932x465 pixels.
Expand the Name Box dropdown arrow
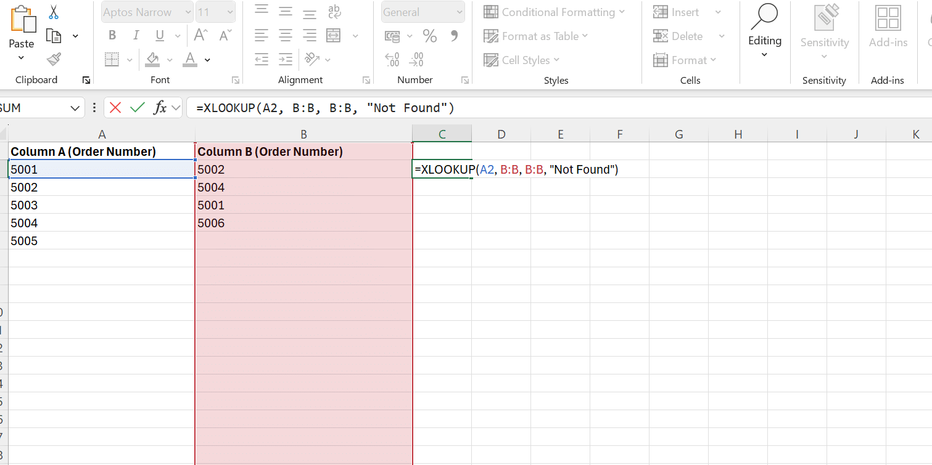click(75, 108)
